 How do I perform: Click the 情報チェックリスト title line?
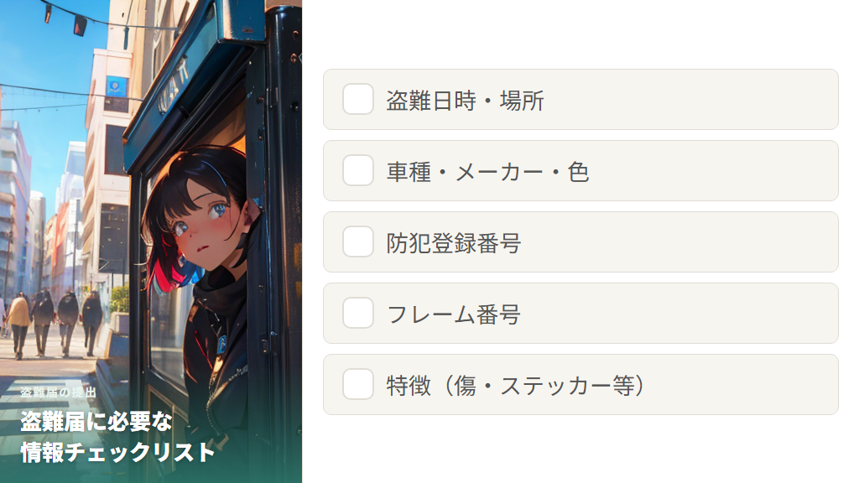point(117,452)
